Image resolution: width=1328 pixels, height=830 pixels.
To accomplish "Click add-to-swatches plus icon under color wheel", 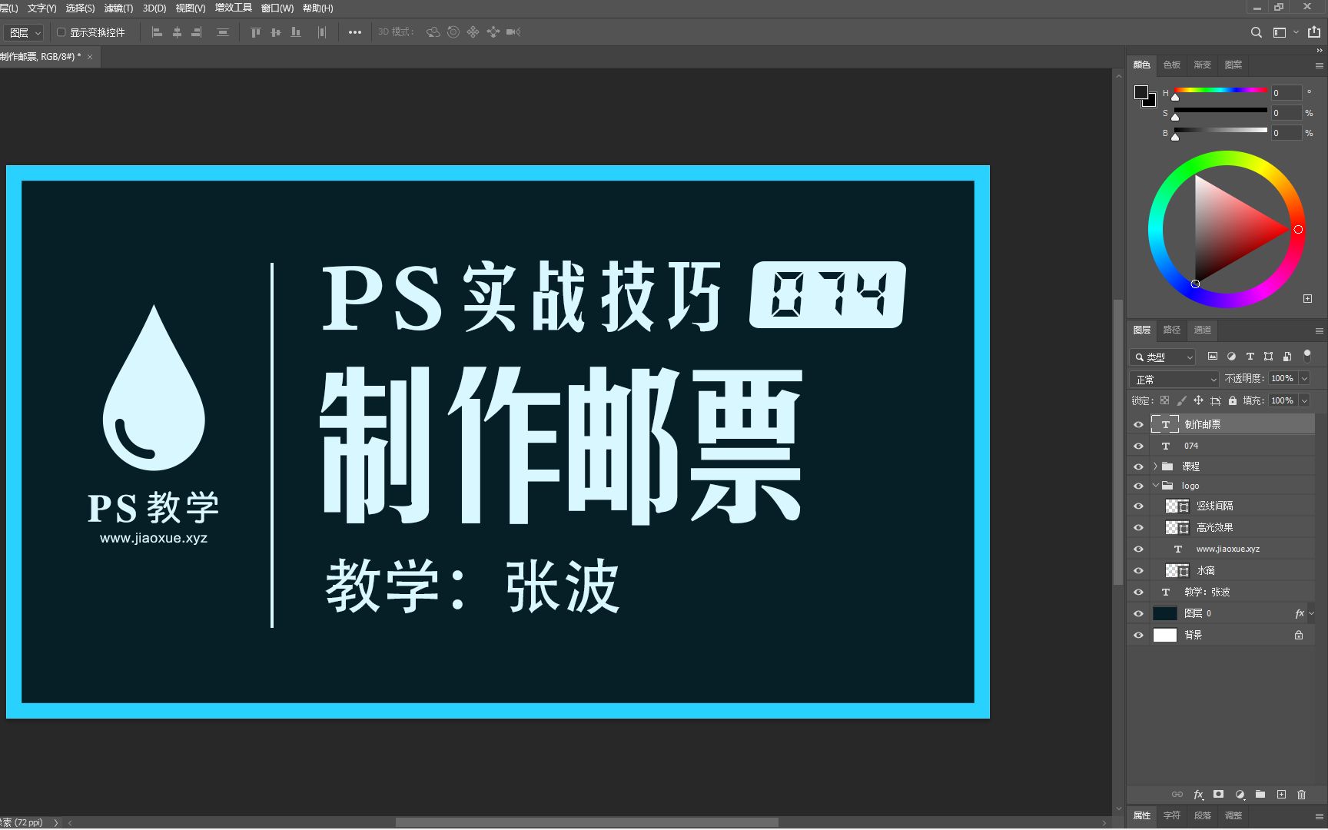I will 1308,299.
